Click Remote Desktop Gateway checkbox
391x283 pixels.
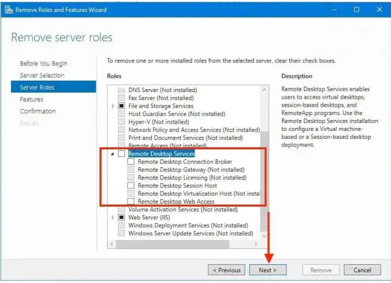(x=131, y=170)
